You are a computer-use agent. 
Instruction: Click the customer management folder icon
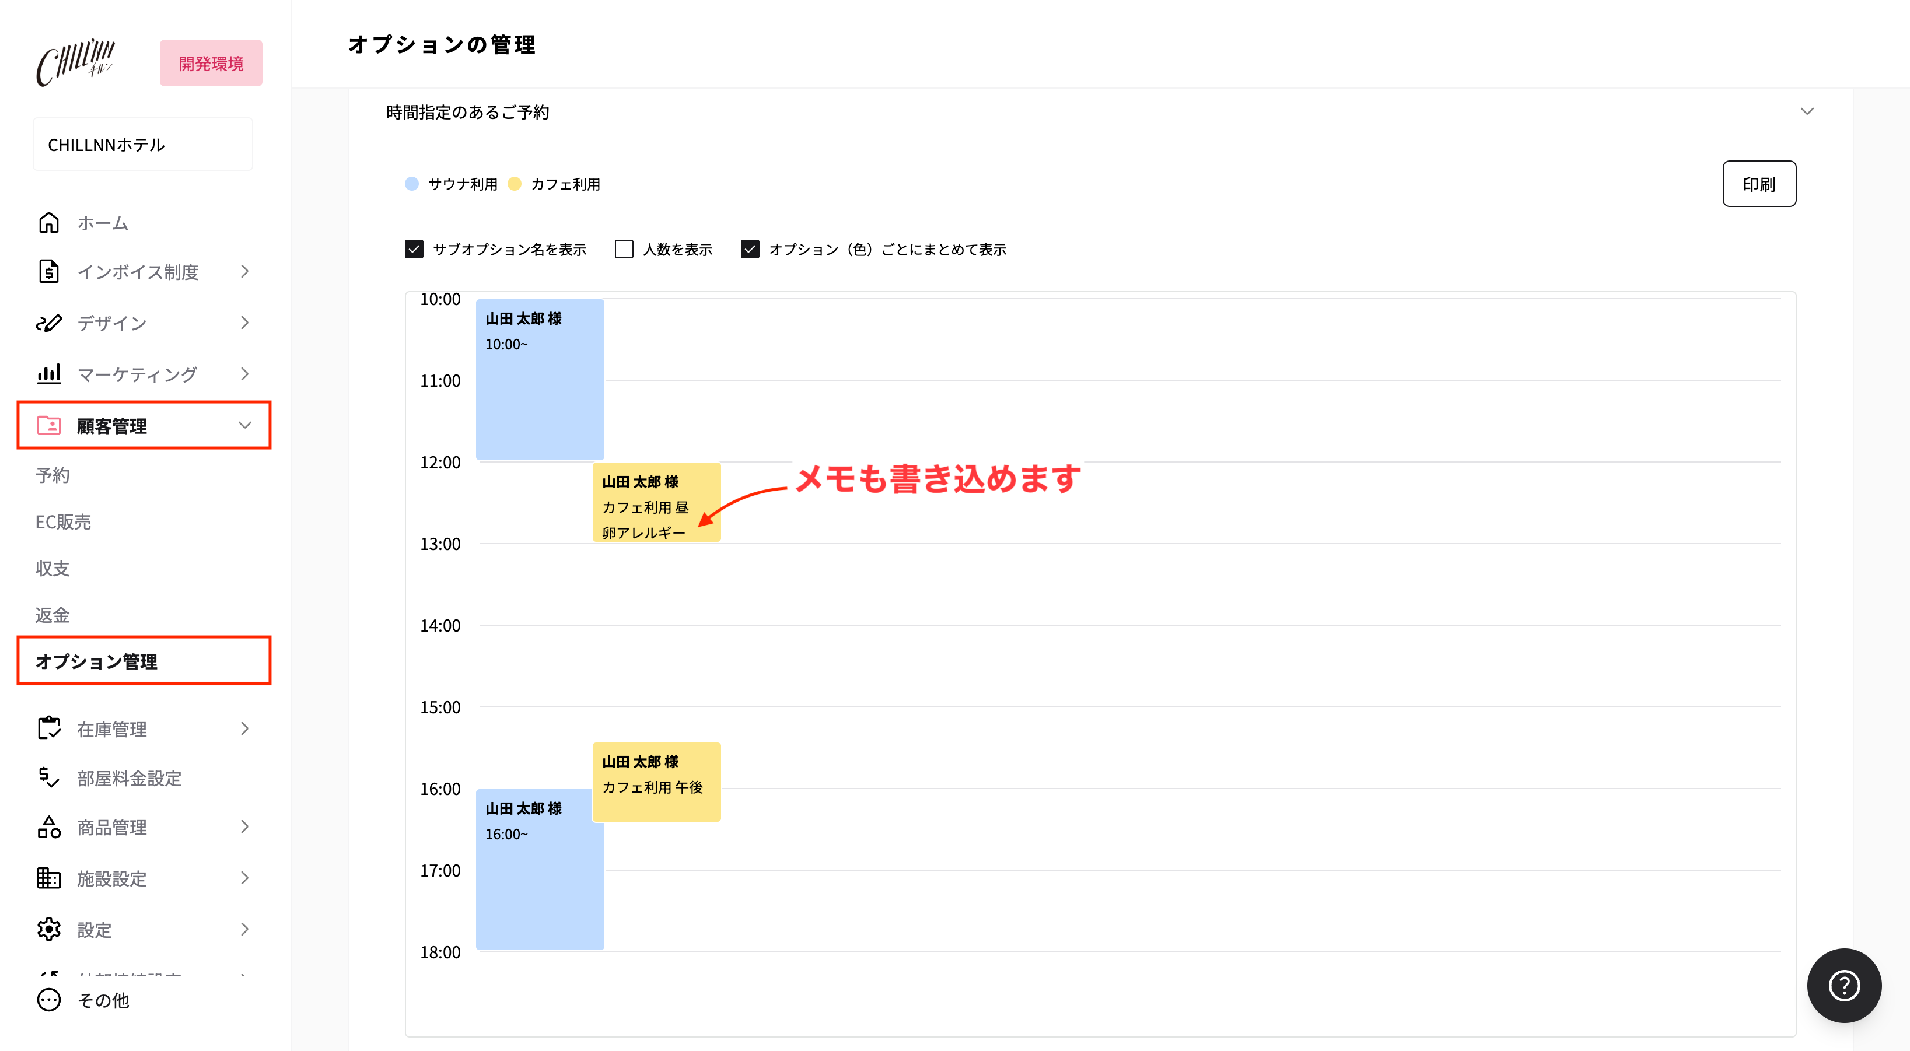coord(49,425)
